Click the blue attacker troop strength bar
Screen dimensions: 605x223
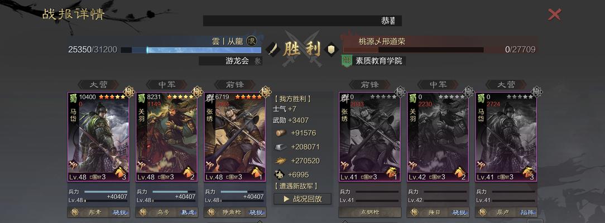pos(191,50)
